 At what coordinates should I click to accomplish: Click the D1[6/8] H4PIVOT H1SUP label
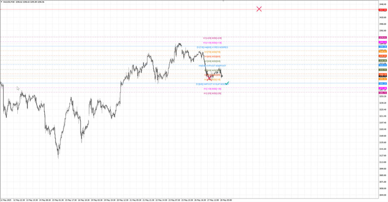tap(209, 84)
